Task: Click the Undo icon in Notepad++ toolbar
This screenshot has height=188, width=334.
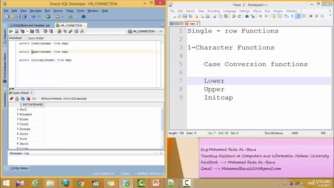Action: pyautogui.click(x=234, y=16)
